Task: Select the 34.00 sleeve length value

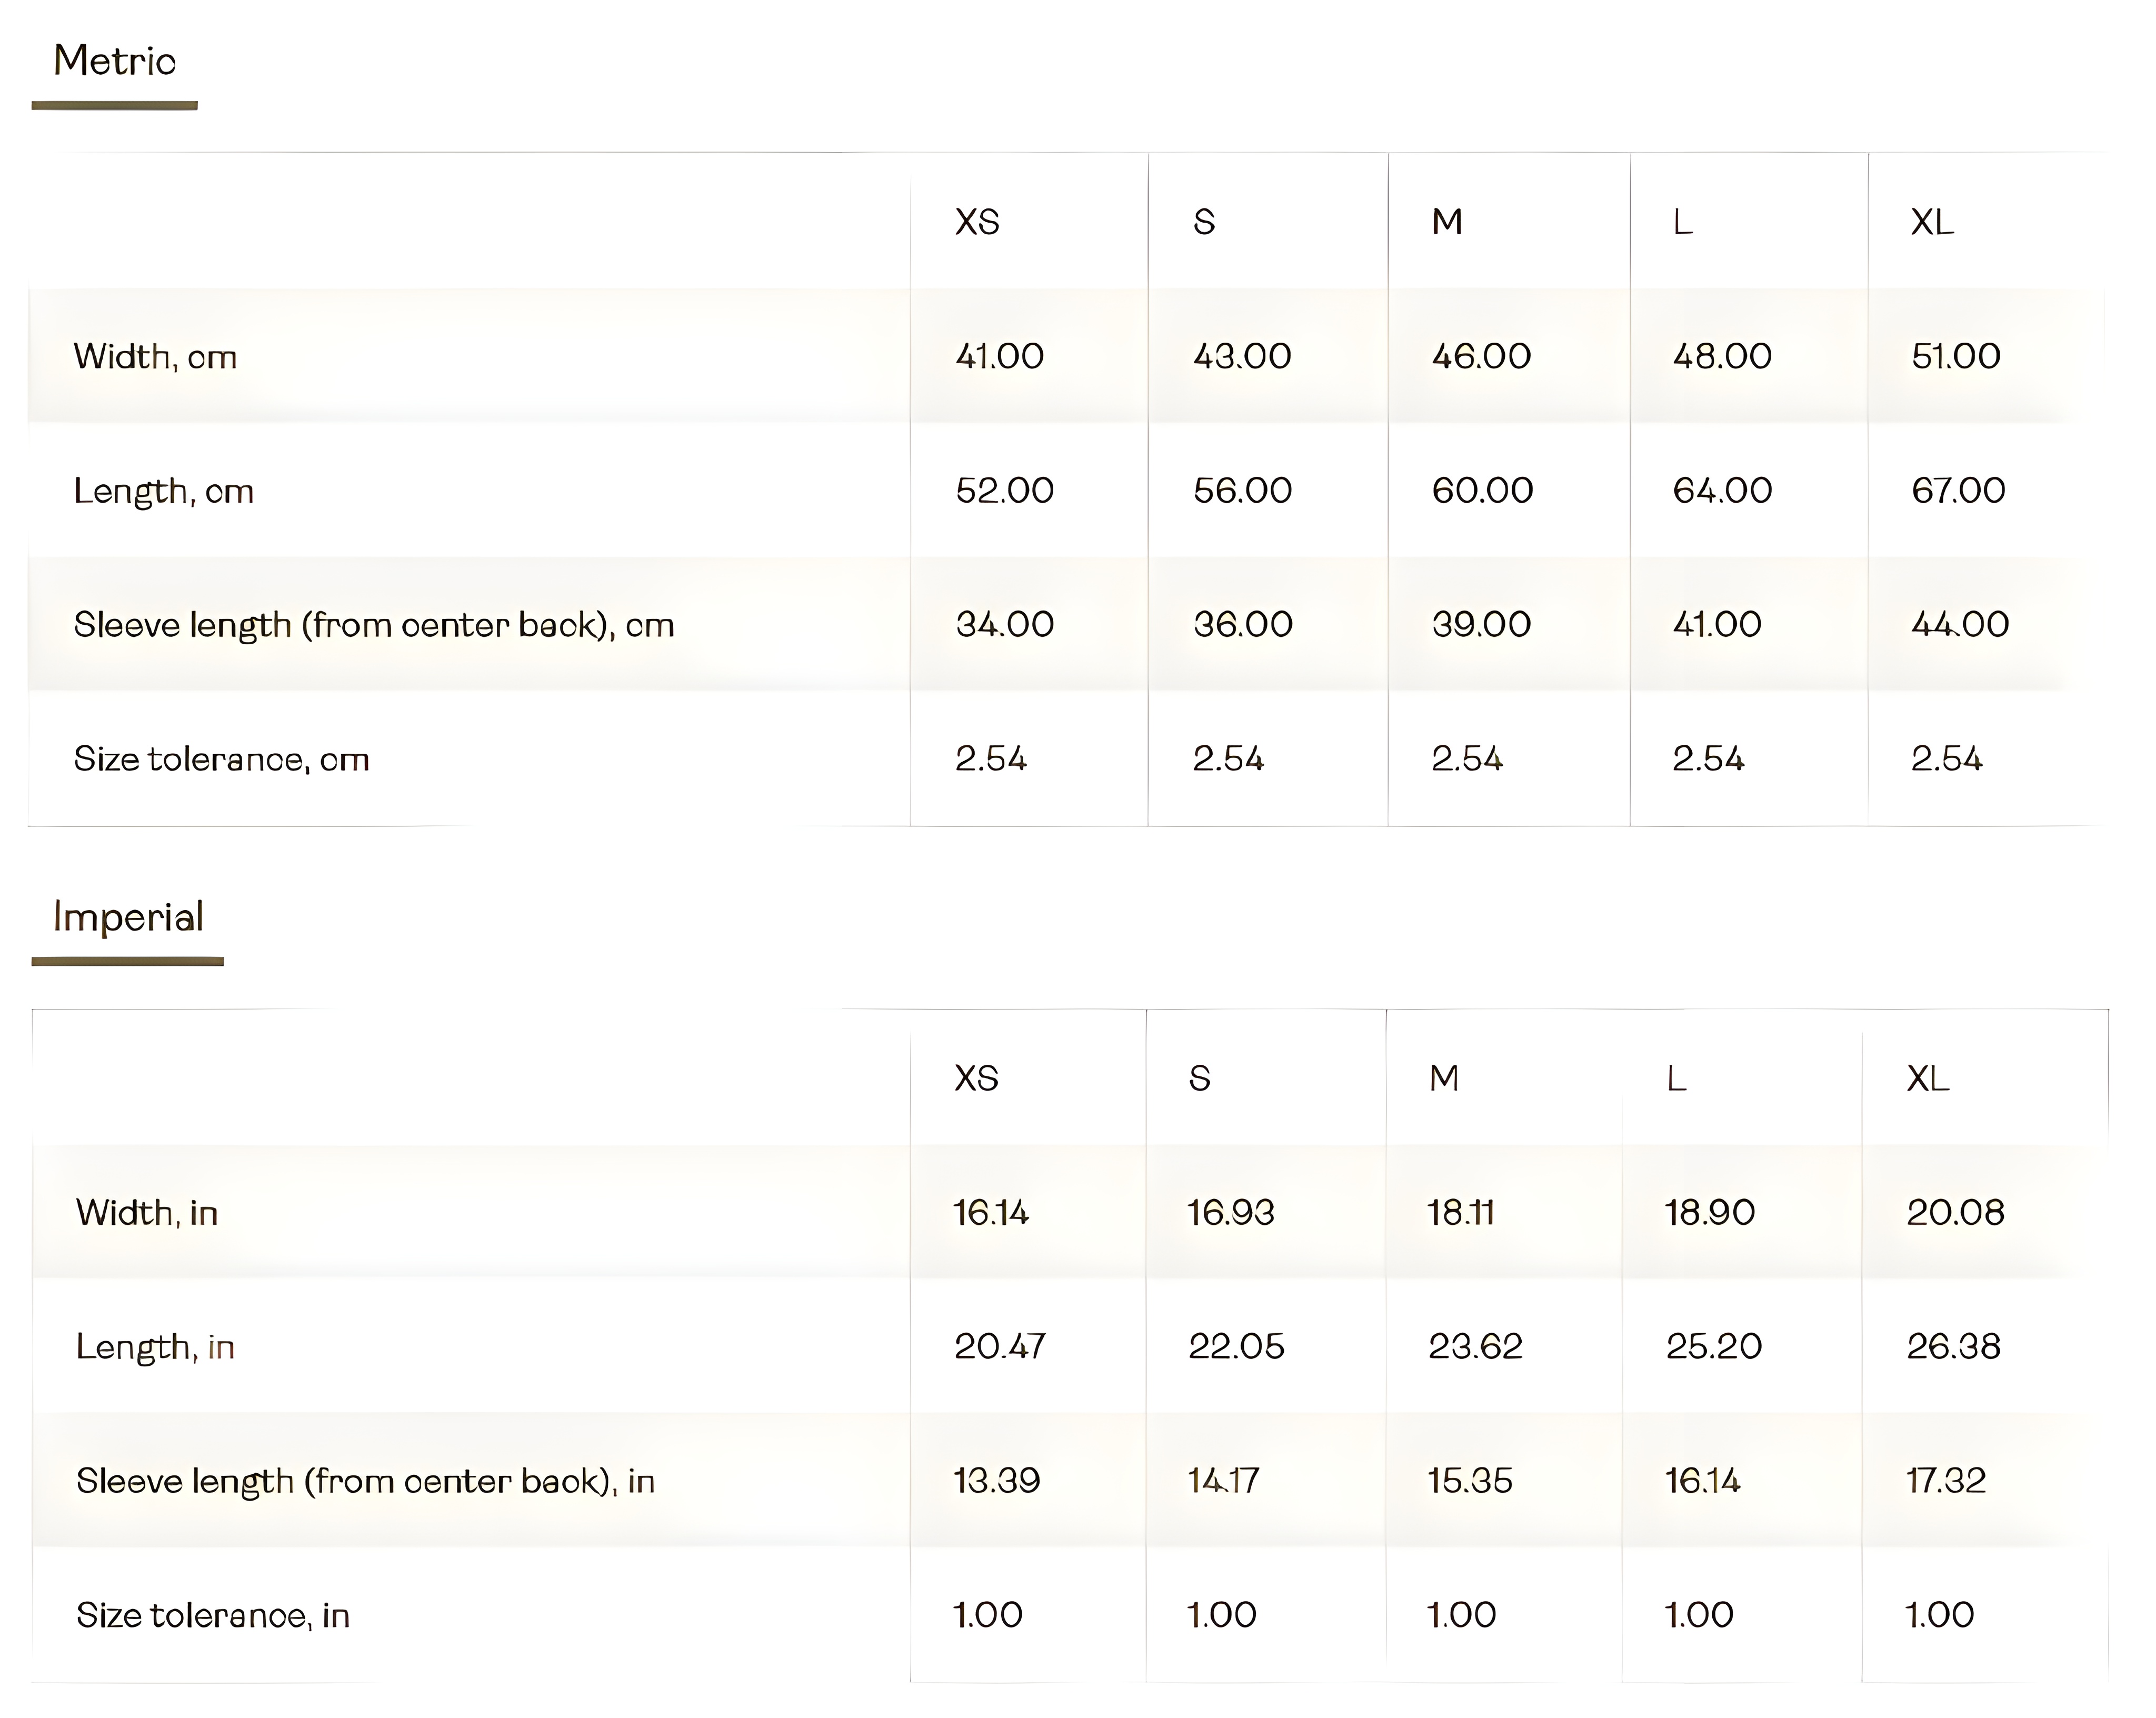Action: pyautogui.click(x=1004, y=624)
